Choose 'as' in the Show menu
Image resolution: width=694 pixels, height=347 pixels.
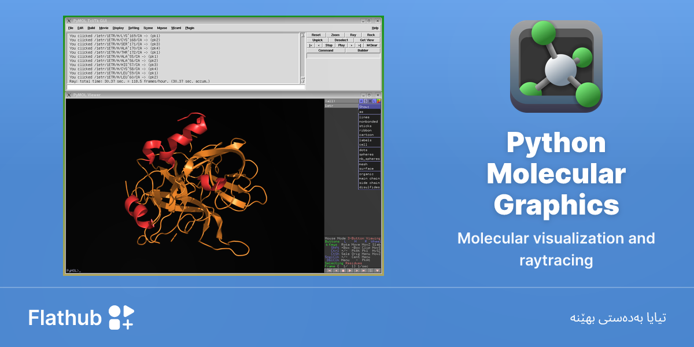click(x=370, y=112)
